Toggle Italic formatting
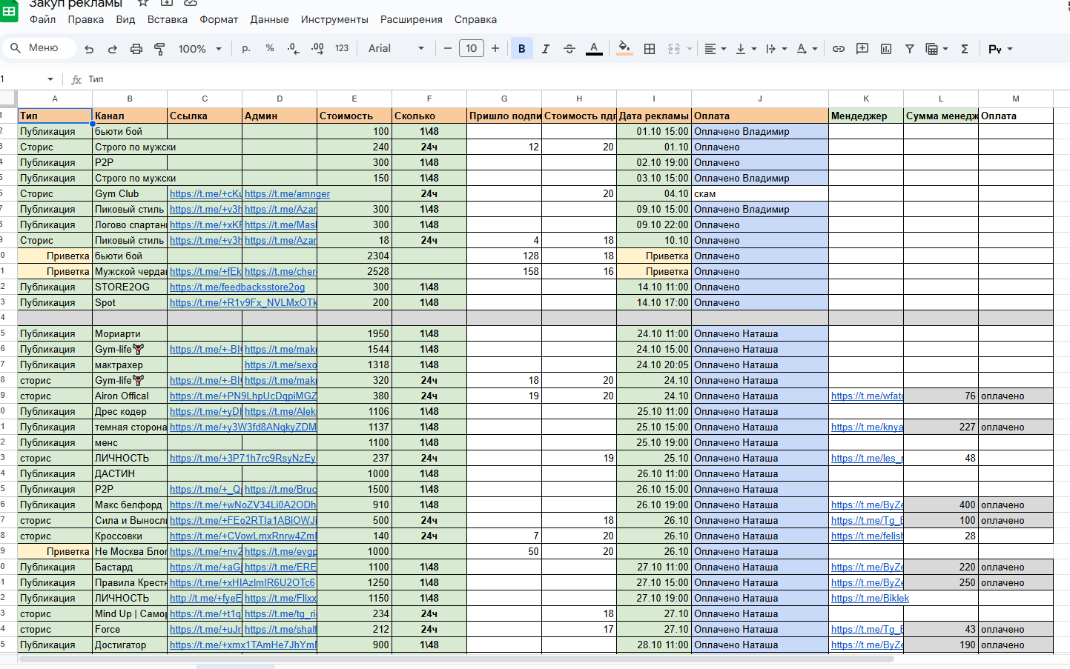Viewport: 1070px width, 669px height. [x=546, y=49]
